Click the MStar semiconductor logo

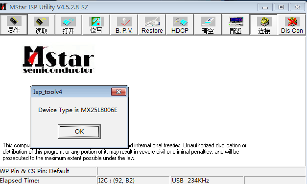click(x=58, y=60)
